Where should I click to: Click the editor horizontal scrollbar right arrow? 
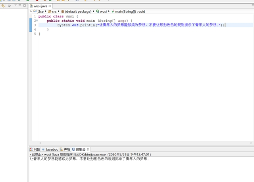point(251,143)
